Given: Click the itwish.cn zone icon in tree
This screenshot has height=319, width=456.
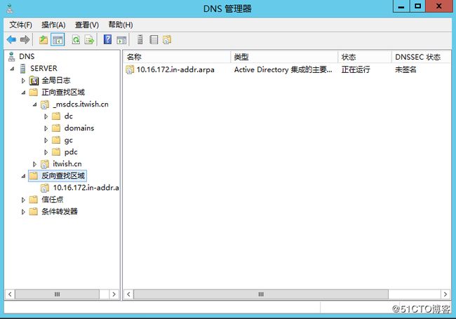Looking at the screenshot, I should click(x=44, y=164).
